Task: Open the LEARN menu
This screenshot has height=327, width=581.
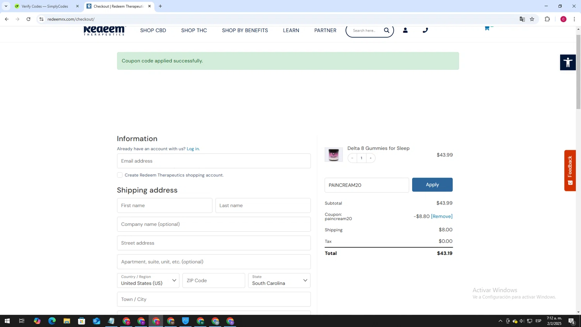Action: point(291,31)
